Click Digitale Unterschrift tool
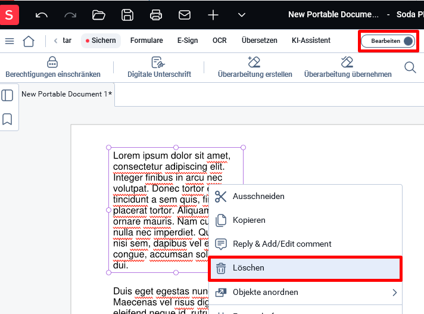424x314 pixels. [x=159, y=67]
